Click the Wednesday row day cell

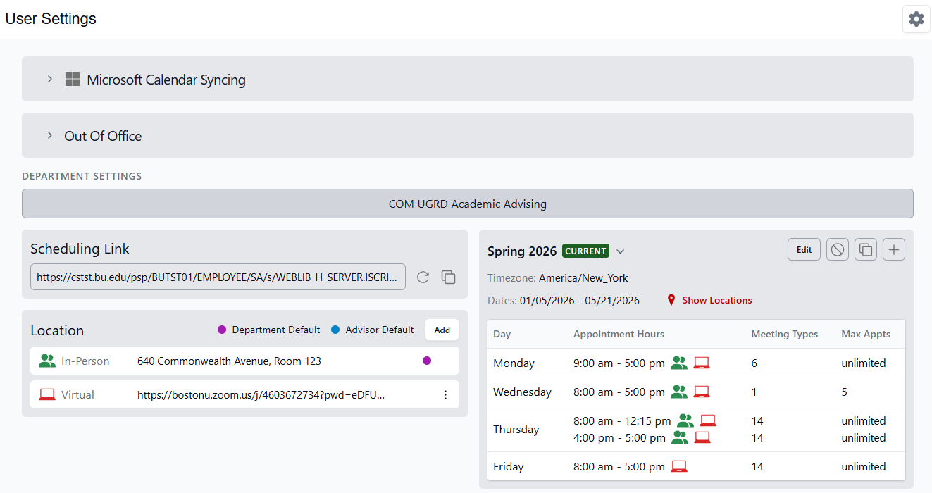(x=522, y=392)
